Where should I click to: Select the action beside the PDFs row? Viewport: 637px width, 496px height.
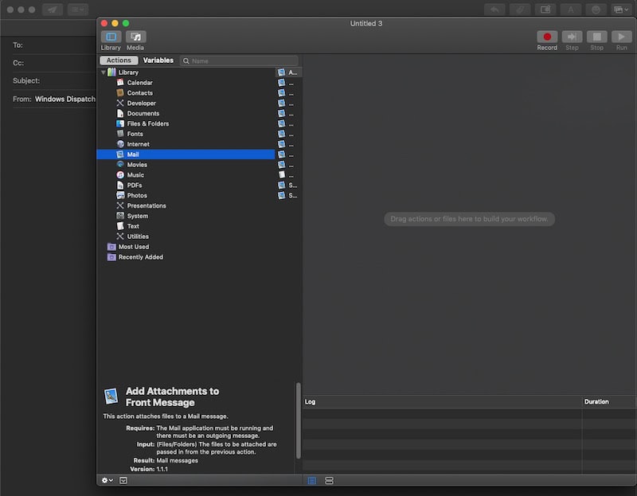289,186
